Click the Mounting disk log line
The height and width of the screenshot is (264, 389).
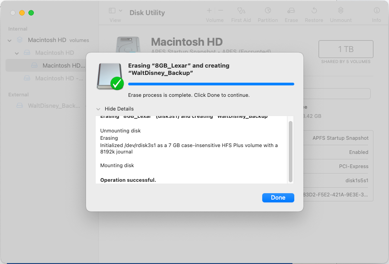[x=117, y=165]
